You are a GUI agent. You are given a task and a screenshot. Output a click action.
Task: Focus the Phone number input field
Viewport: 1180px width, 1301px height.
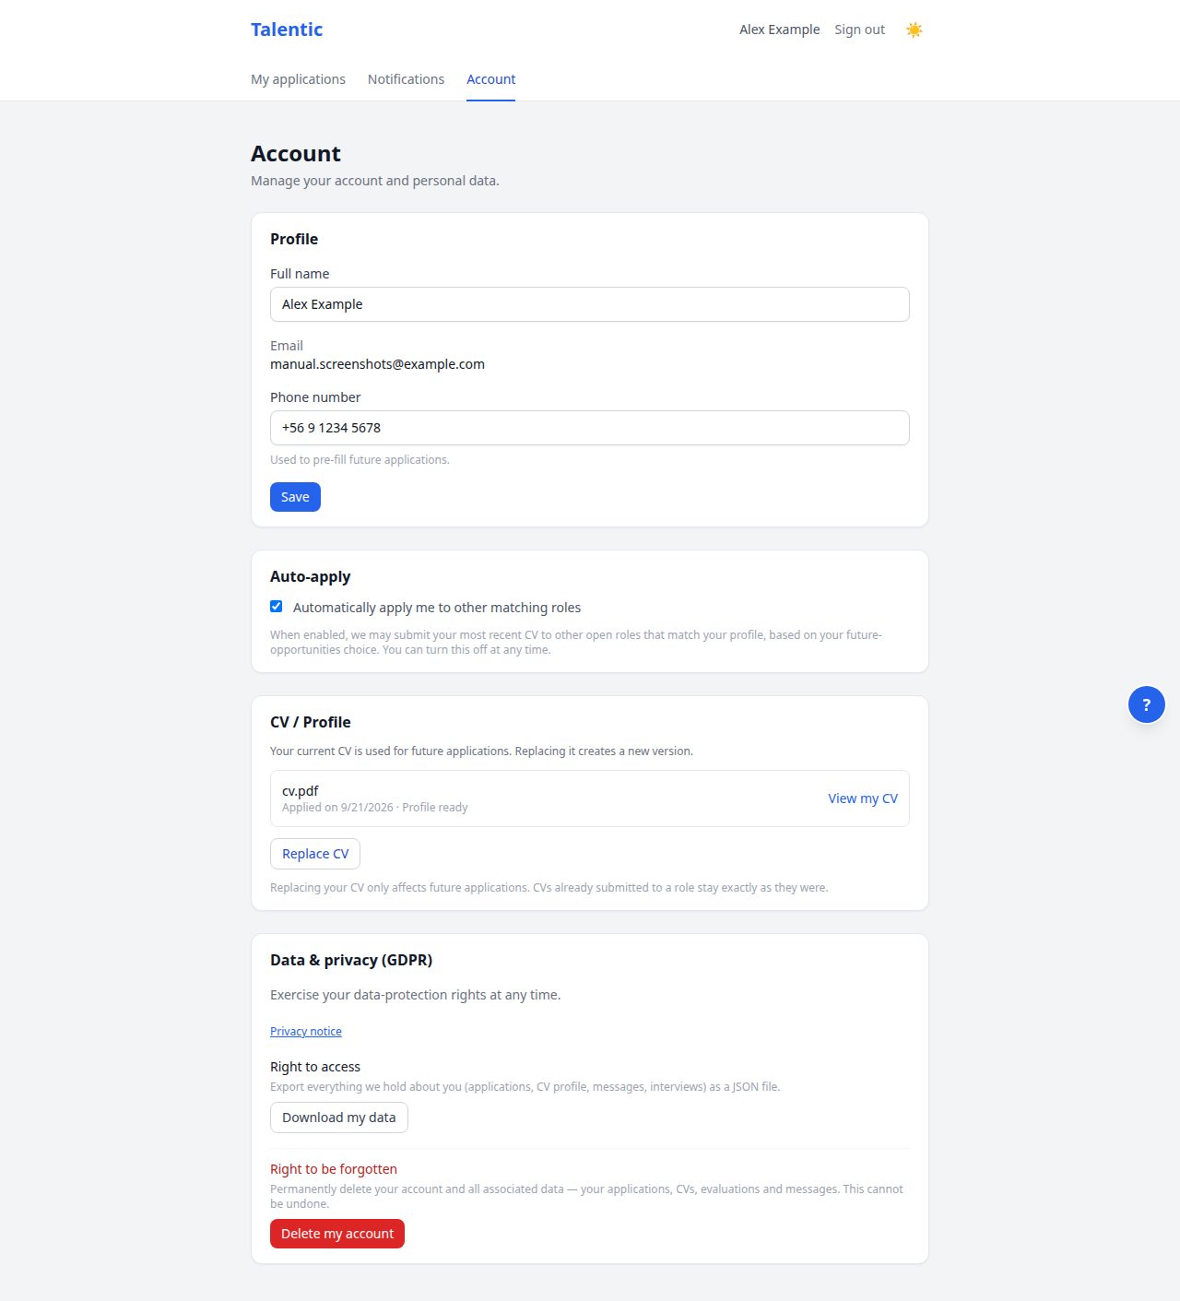pos(590,428)
